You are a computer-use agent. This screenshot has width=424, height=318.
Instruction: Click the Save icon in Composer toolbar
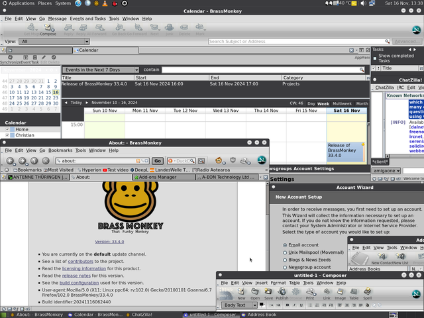(x=268, y=291)
